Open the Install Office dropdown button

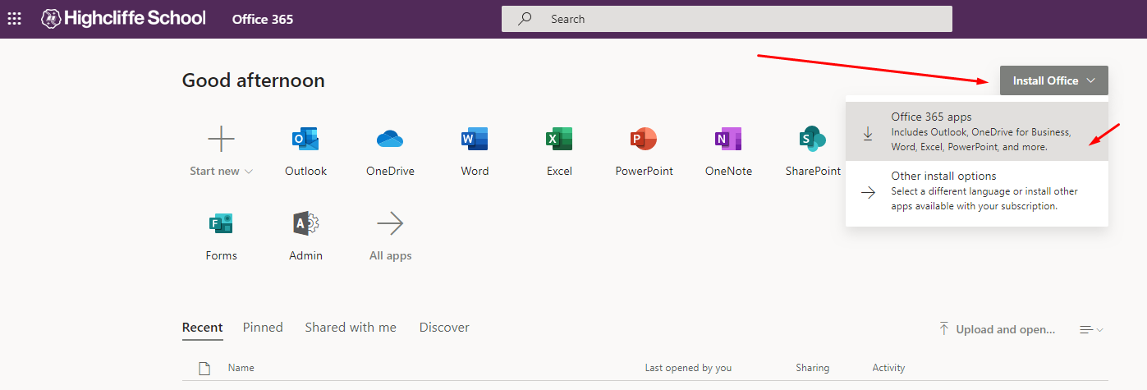[1053, 80]
